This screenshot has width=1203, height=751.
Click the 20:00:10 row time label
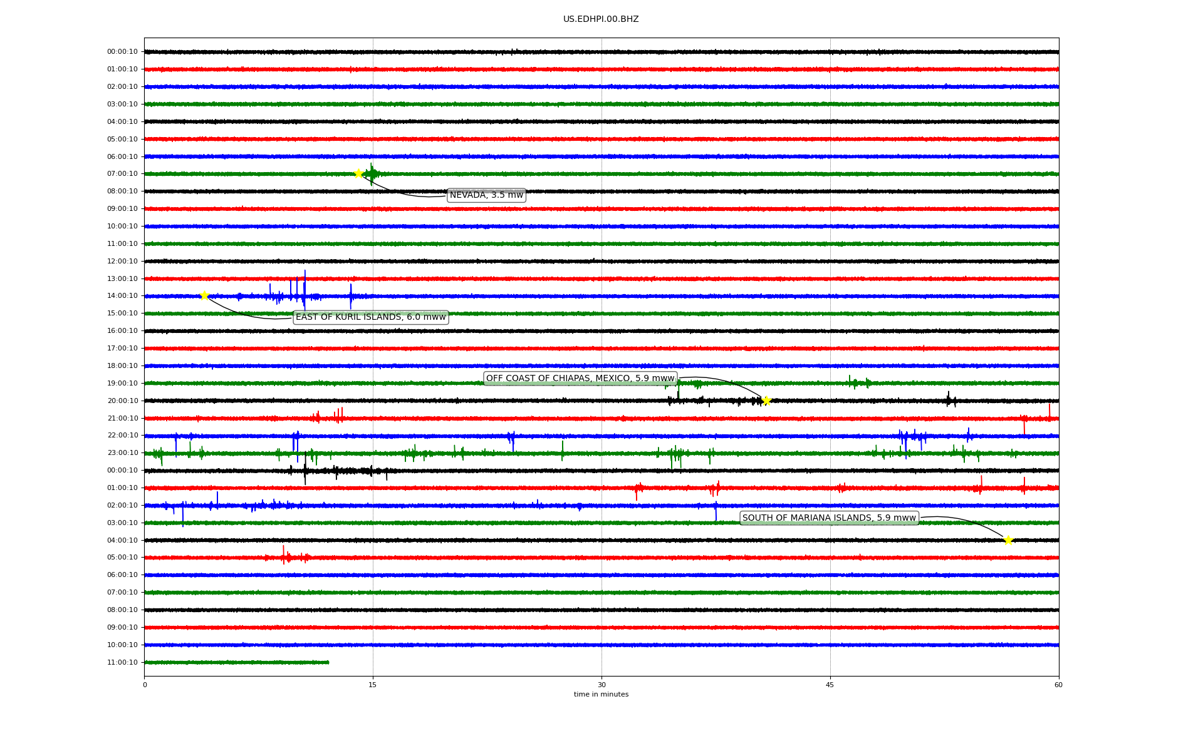[122, 401]
